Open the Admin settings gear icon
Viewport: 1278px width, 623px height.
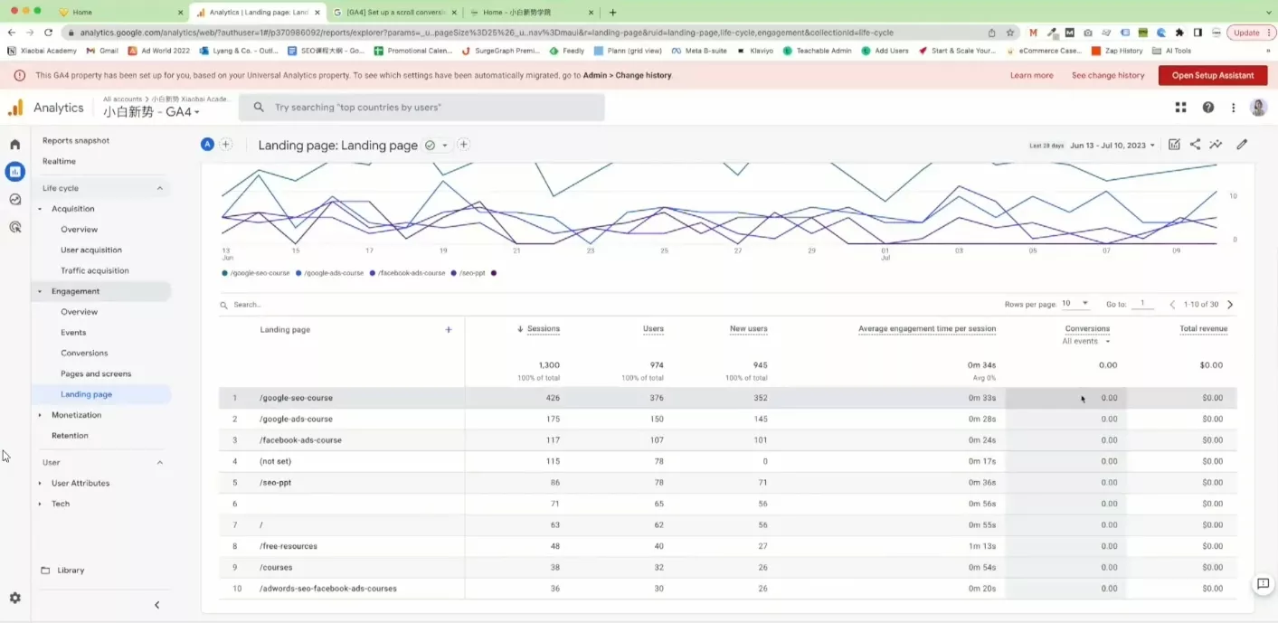pyautogui.click(x=14, y=598)
